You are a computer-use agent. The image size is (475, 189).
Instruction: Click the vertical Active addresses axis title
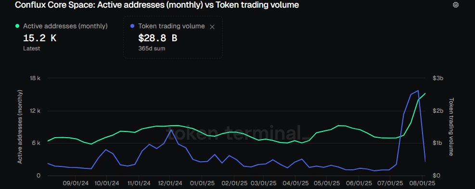pyautogui.click(x=20, y=127)
